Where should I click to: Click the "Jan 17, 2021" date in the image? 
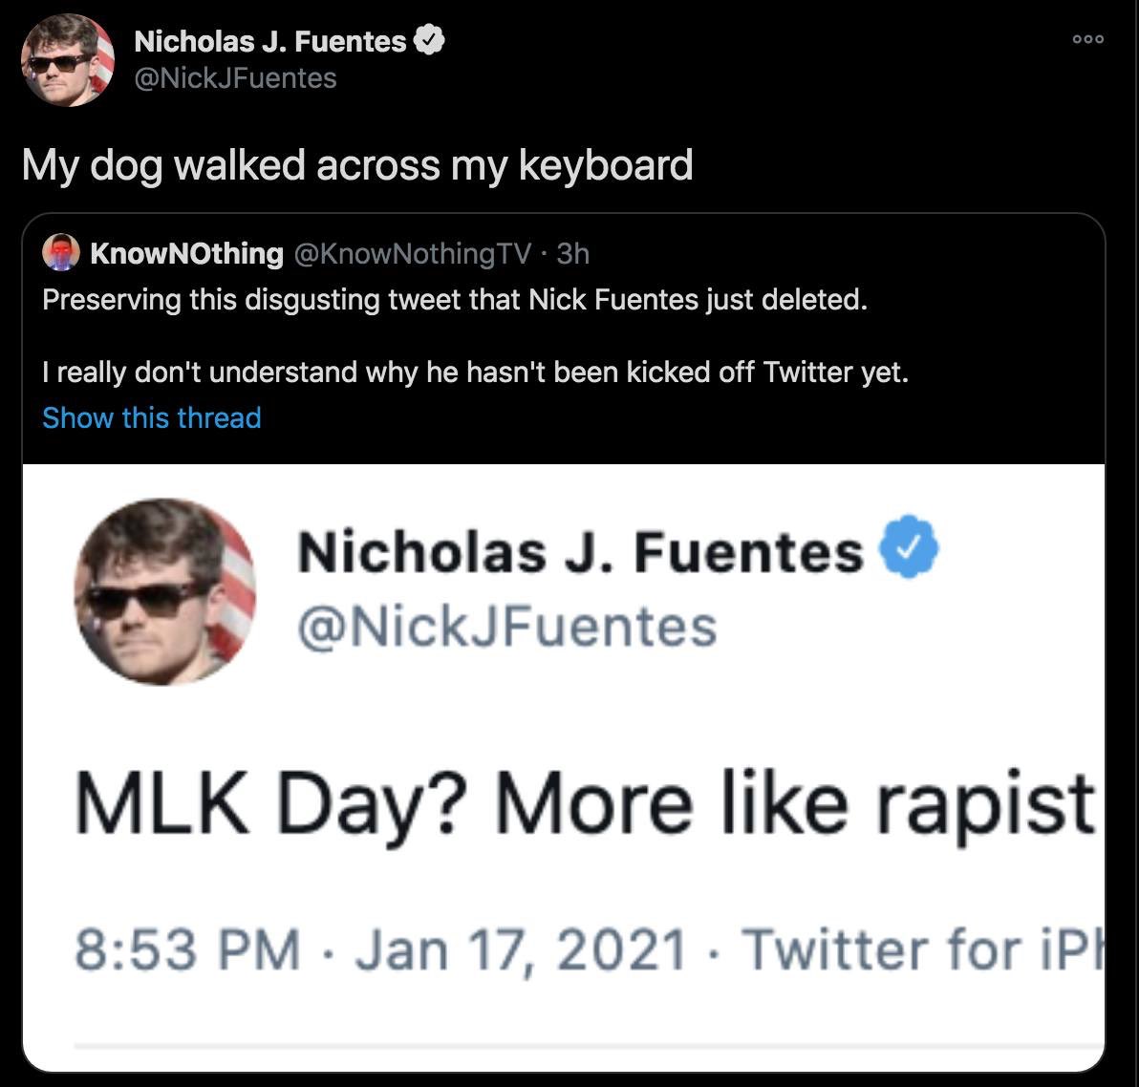[x=522, y=950]
